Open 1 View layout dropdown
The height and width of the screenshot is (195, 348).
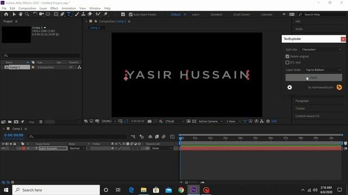[233, 121]
